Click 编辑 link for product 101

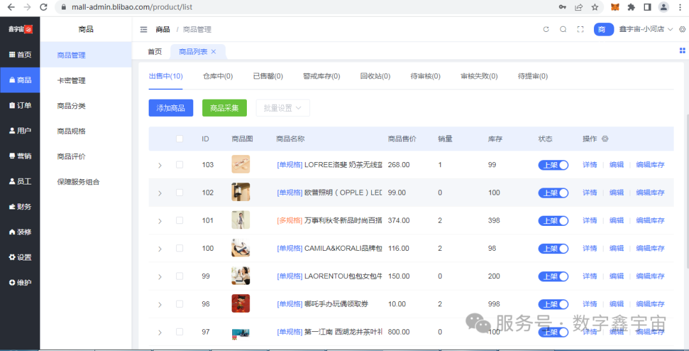tap(616, 221)
